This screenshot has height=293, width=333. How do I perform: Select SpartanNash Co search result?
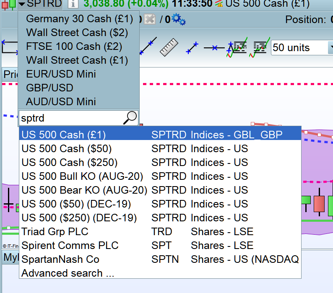point(160,259)
